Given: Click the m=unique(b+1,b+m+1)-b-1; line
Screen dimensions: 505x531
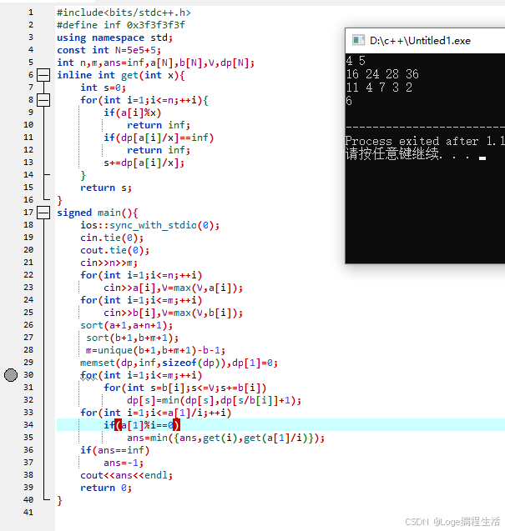Looking at the screenshot, I should click(155, 350).
